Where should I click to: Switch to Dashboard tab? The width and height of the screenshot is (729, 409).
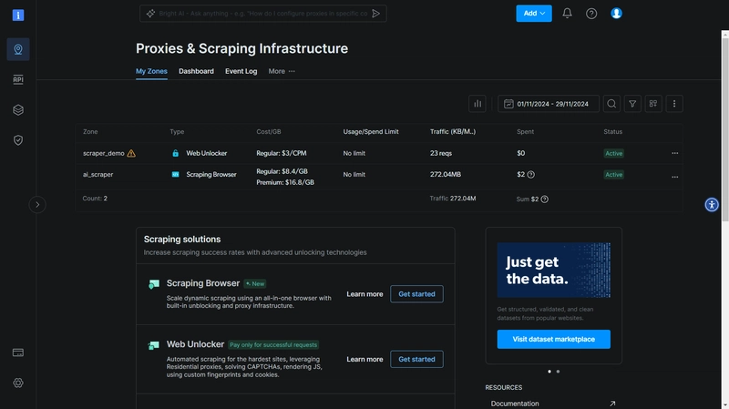pos(196,71)
